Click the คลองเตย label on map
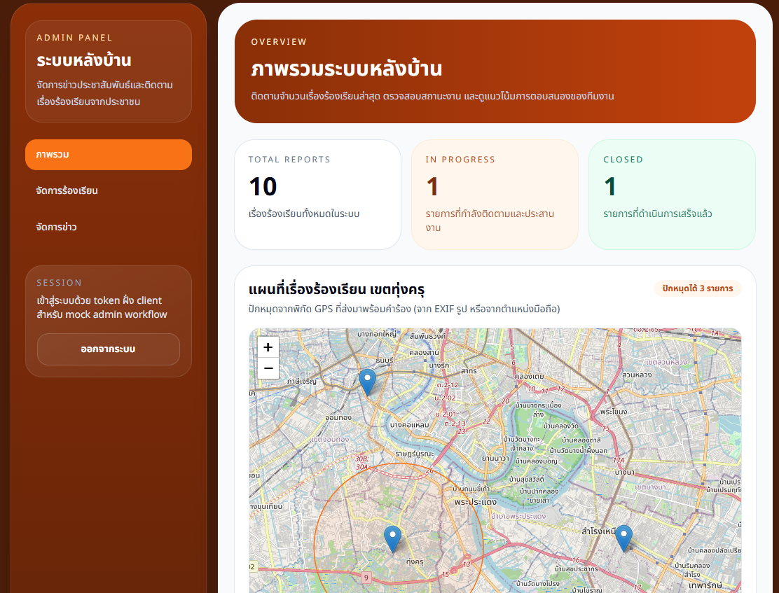This screenshot has width=779, height=593. [x=530, y=377]
